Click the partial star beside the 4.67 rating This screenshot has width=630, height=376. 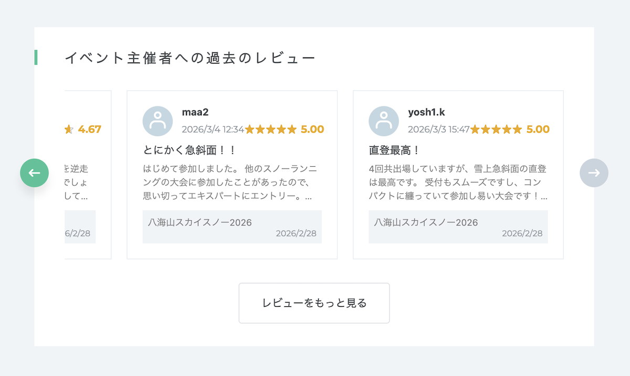[69, 130]
